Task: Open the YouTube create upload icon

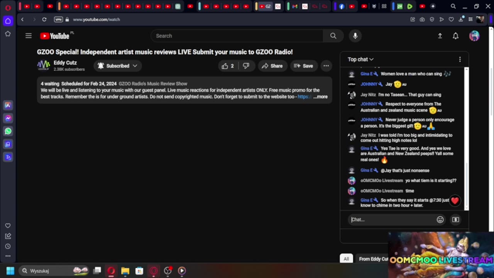Action: click(440, 36)
